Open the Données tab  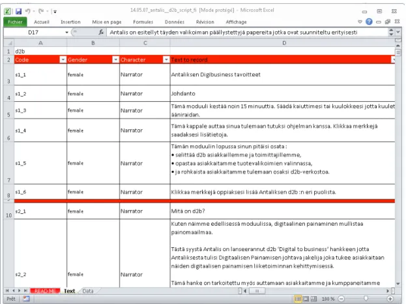click(175, 22)
